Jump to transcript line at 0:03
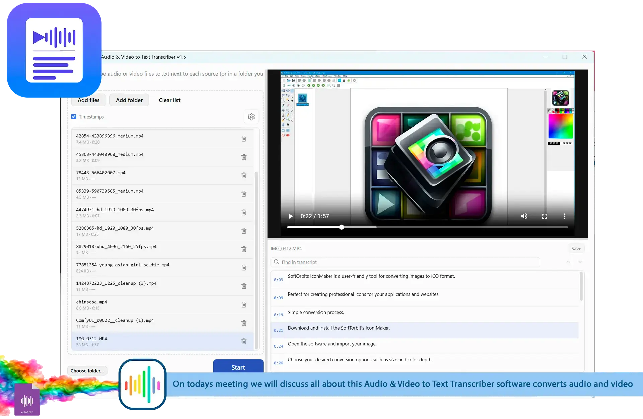 point(425,279)
